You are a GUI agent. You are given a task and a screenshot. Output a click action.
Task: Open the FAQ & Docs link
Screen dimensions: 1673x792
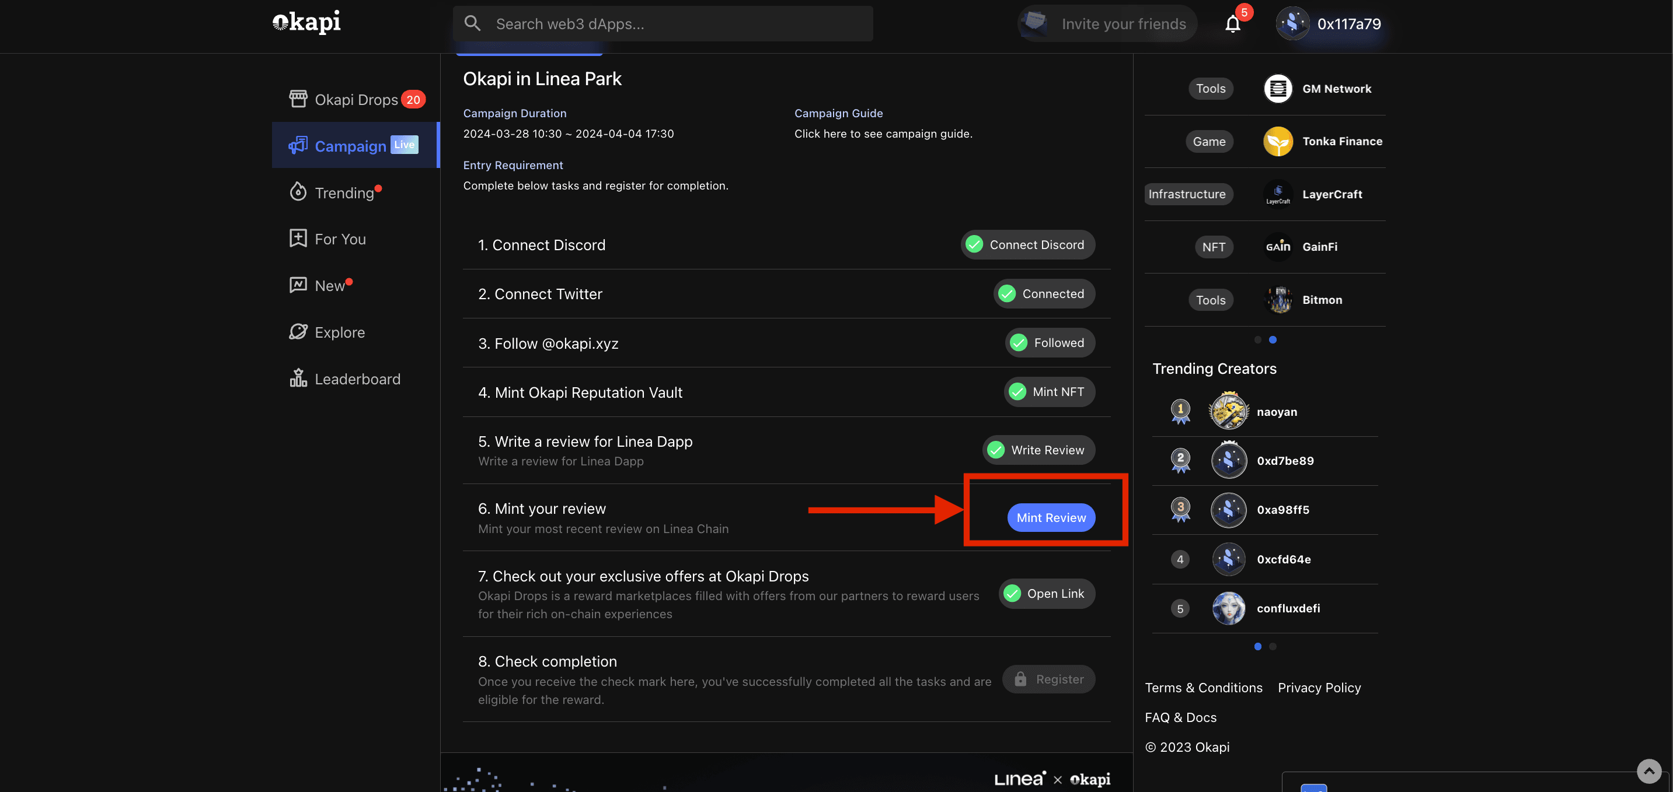(x=1180, y=717)
